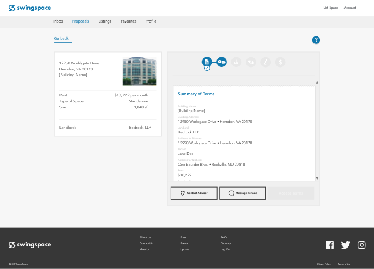Open Contact Us footer link

click(146, 243)
